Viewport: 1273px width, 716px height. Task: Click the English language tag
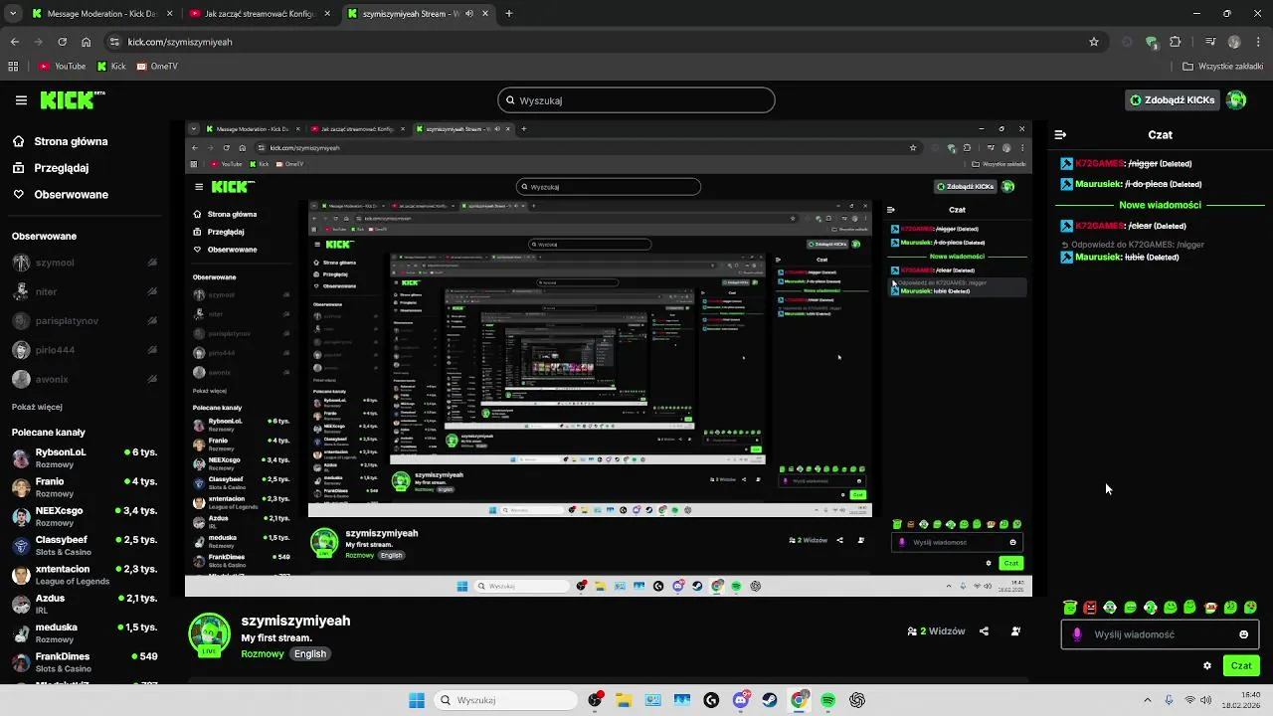(310, 654)
